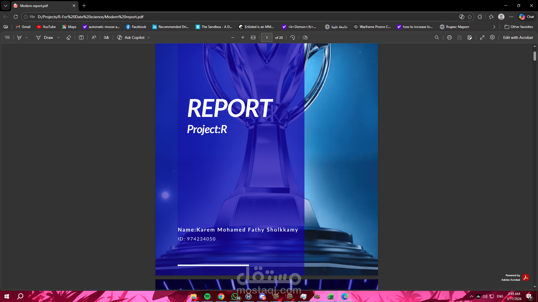Switch to the Modern report.pdf tab
The image size is (538, 302).
pos(39,6)
